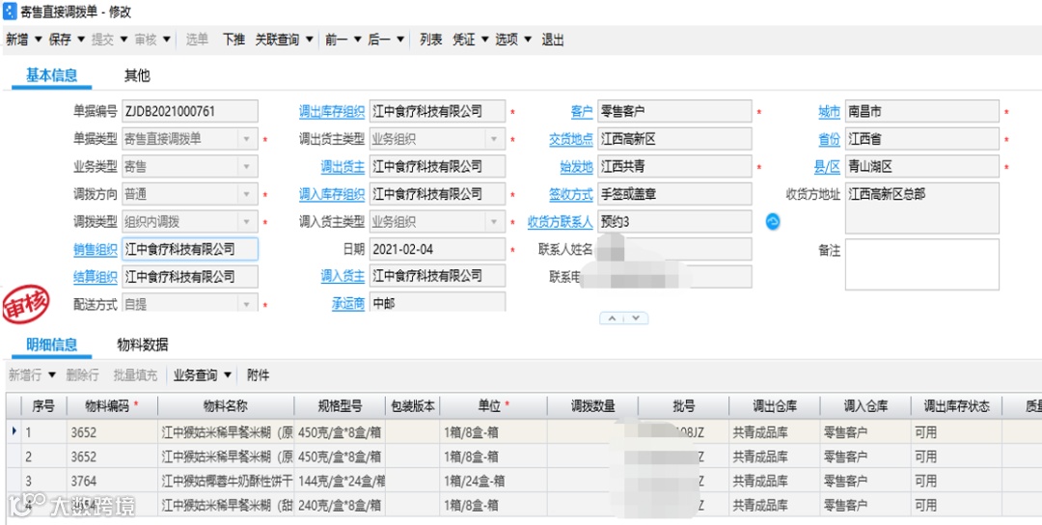Open the 调入库存组织 link
Image resolution: width=1042 pixels, height=525 pixels.
pyautogui.click(x=332, y=195)
